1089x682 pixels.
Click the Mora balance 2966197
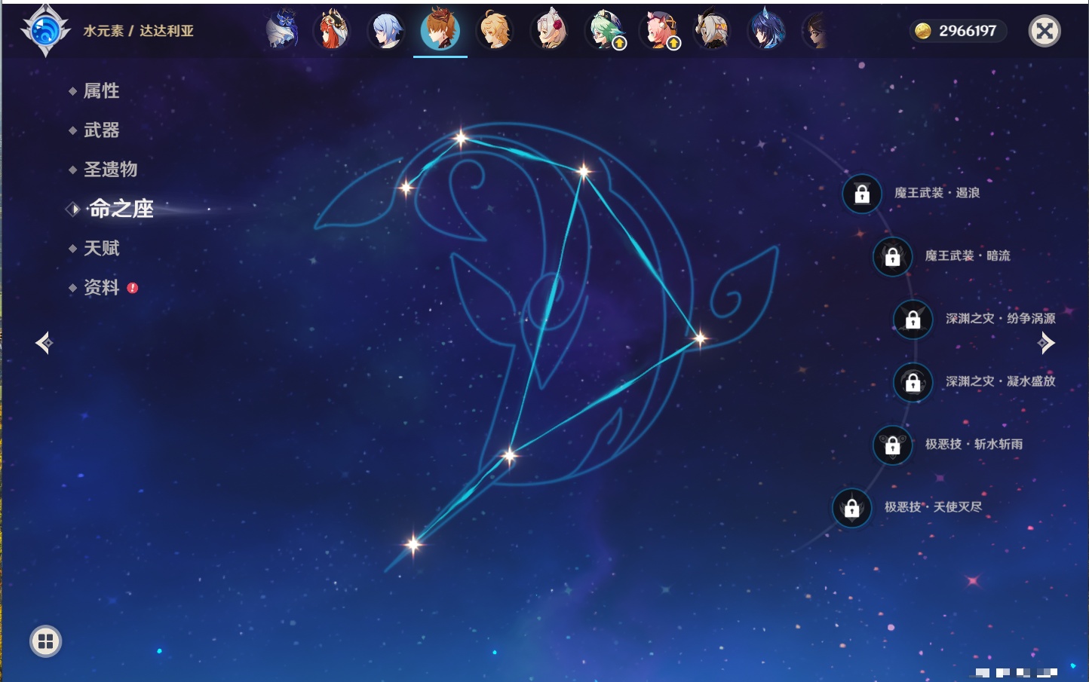(958, 31)
